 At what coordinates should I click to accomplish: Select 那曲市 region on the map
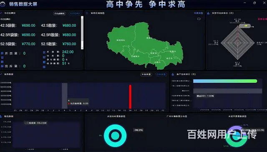click(149, 38)
